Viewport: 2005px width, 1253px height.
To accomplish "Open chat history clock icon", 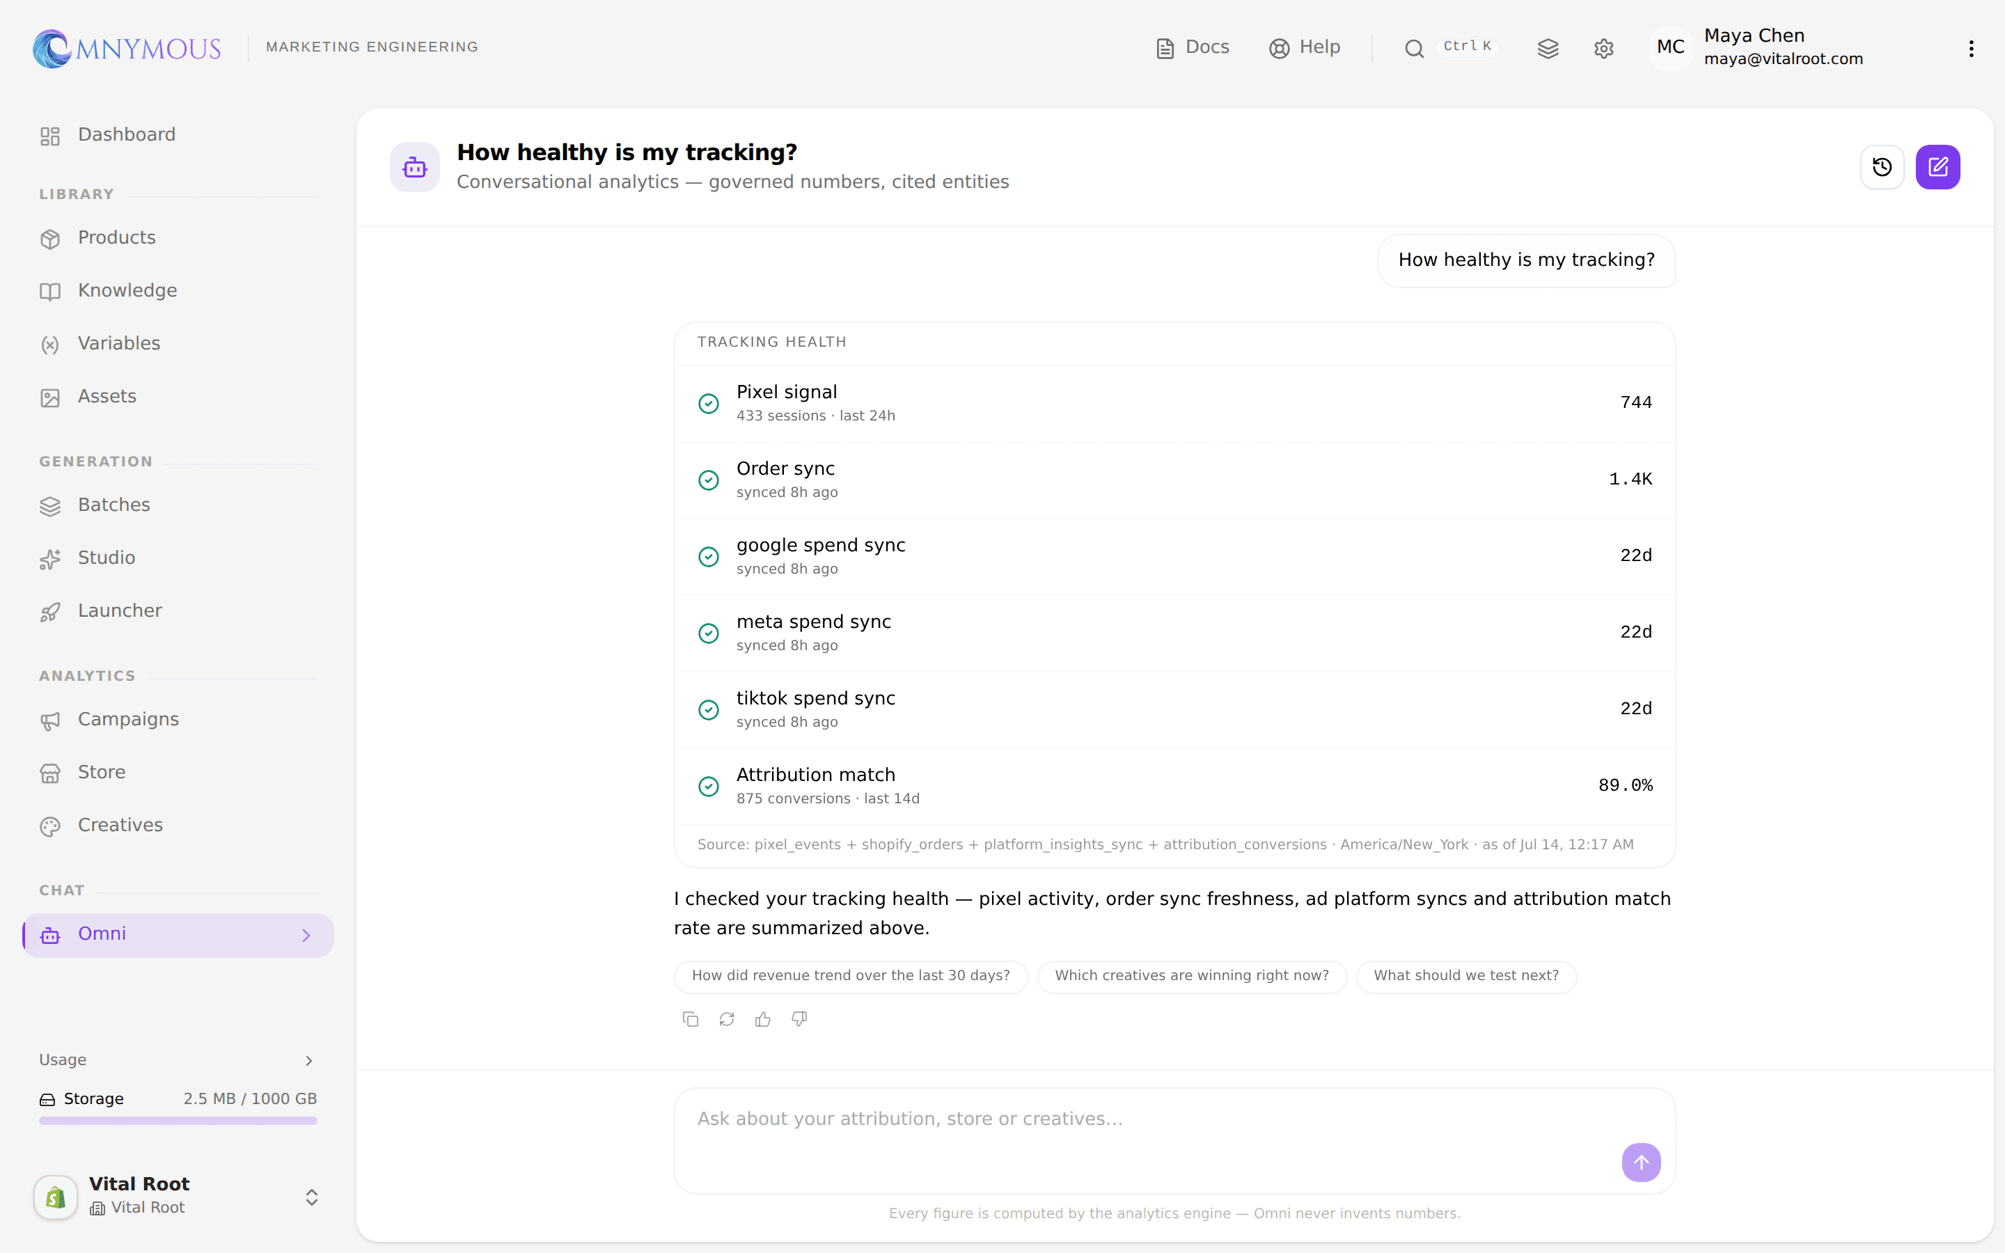I will pos(1882,167).
